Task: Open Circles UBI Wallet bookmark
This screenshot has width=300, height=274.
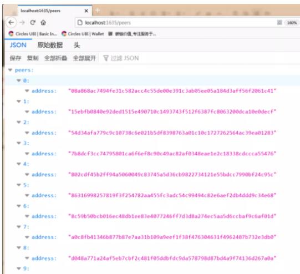Action: (x=83, y=34)
